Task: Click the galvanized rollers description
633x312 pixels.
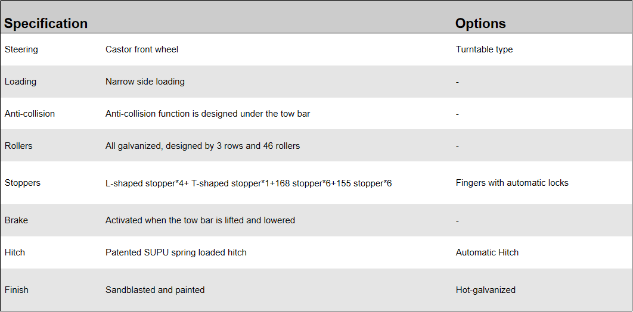Action: click(x=203, y=146)
